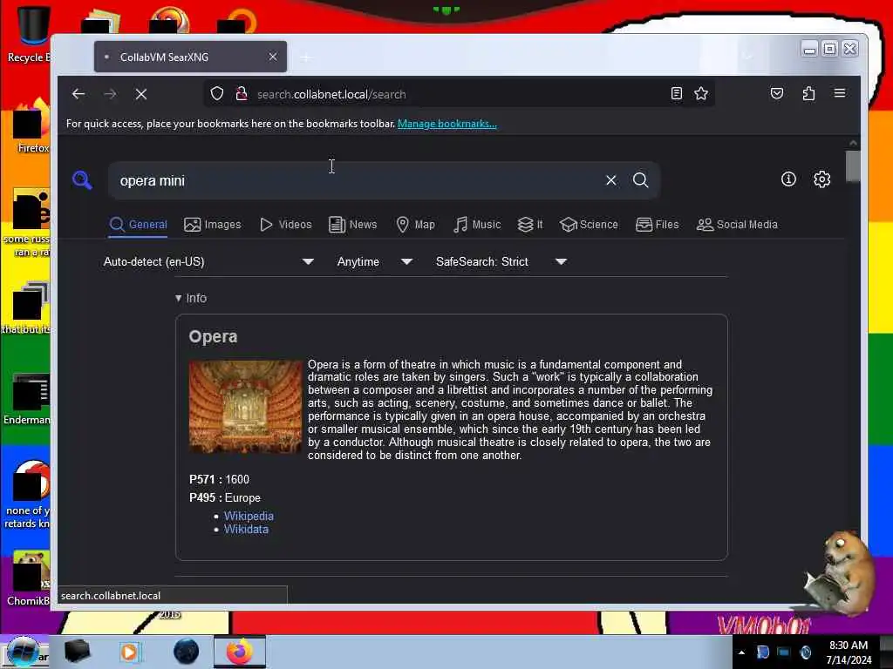The width and height of the screenshot is (893, 669).
Task: Click the P571 : 1600 infobox entry
Action: 219,480
